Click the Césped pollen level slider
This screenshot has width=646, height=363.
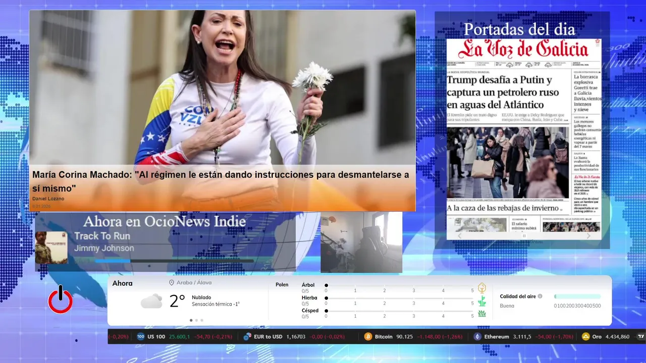399,311
